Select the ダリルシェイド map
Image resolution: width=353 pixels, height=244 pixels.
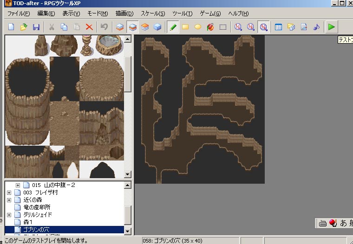point(38,214)
